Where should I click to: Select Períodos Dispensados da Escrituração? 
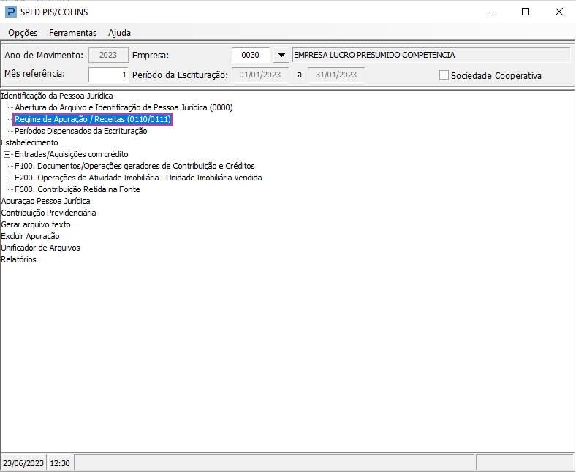(81, 131)
